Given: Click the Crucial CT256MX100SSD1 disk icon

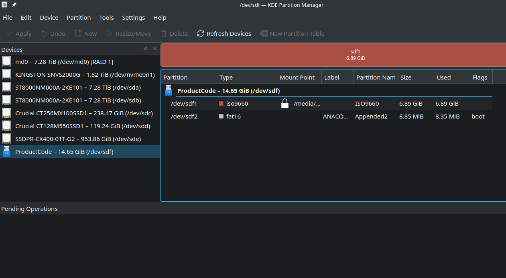Looking at the screenshot, I should pos(6,113).
